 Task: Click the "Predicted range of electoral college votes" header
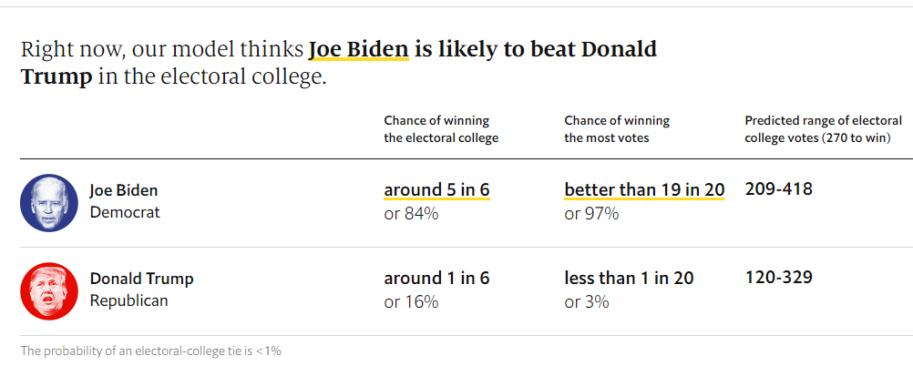823,129
